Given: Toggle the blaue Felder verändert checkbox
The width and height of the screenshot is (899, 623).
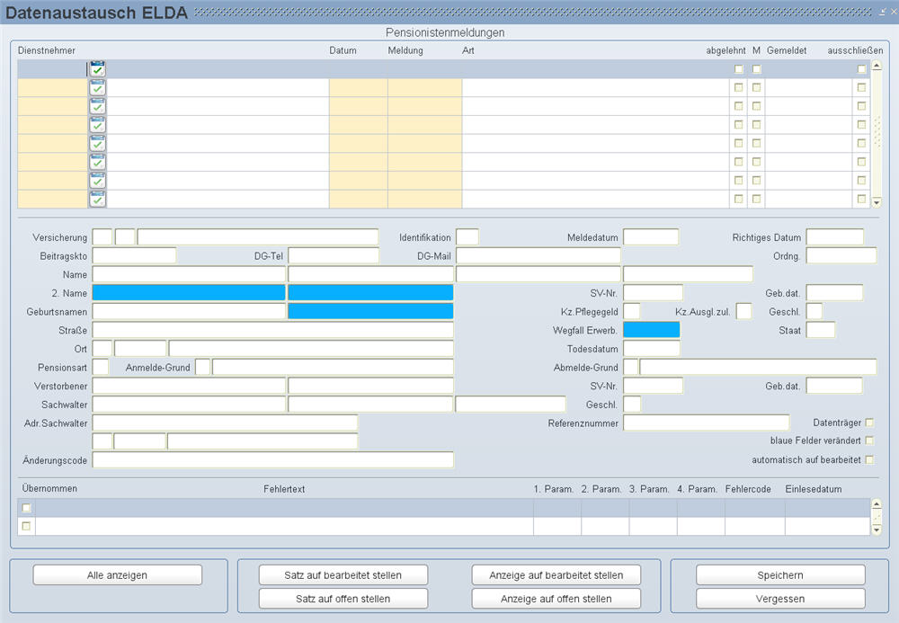Looking at the screenshot, I should pos(868,441).
